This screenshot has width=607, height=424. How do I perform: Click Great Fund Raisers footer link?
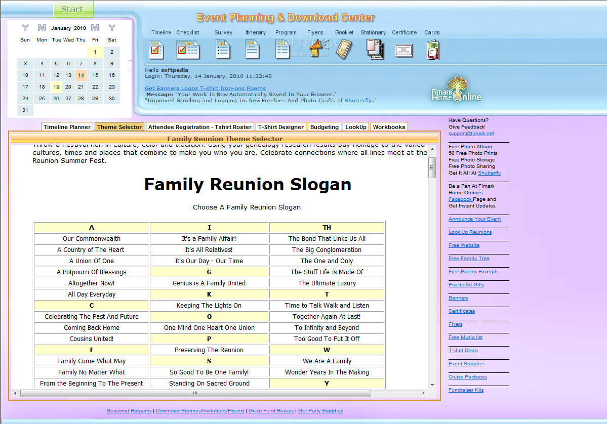(x=271, y=411)
